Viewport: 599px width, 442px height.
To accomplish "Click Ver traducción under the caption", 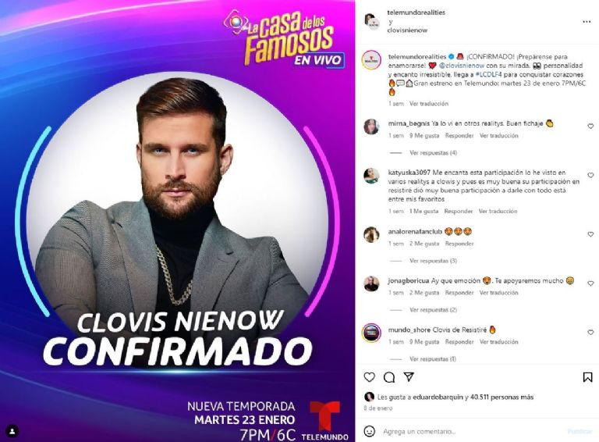I will pyautogui.click(x=429, y=104).
